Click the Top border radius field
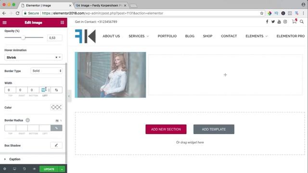Screen dimensions: 308x173 10,128
